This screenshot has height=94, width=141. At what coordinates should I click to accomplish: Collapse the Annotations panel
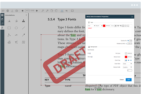pyautogui.click(x=26, y=15)
